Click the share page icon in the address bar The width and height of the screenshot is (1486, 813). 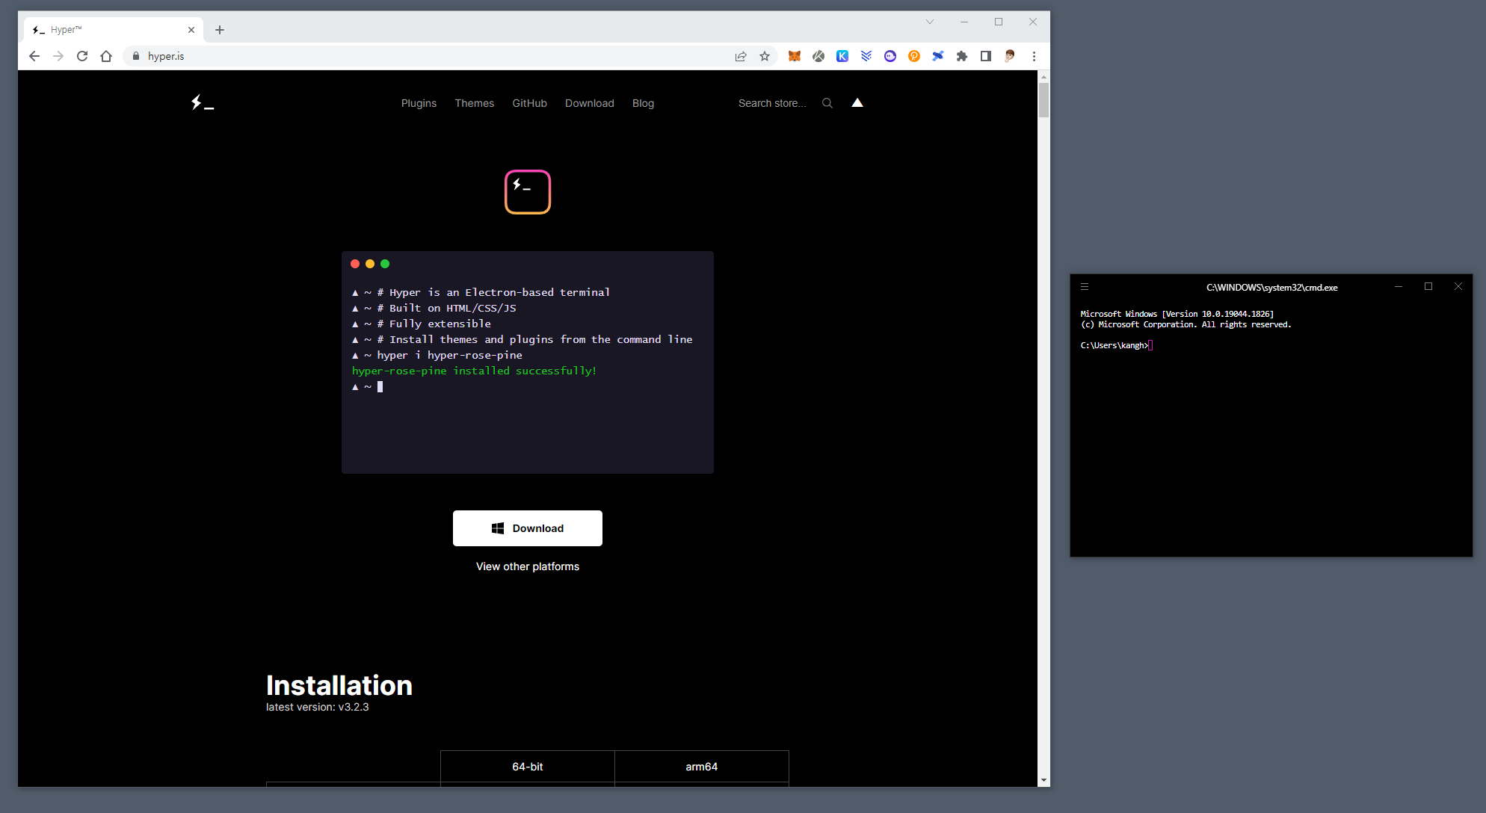pos(741,56)
